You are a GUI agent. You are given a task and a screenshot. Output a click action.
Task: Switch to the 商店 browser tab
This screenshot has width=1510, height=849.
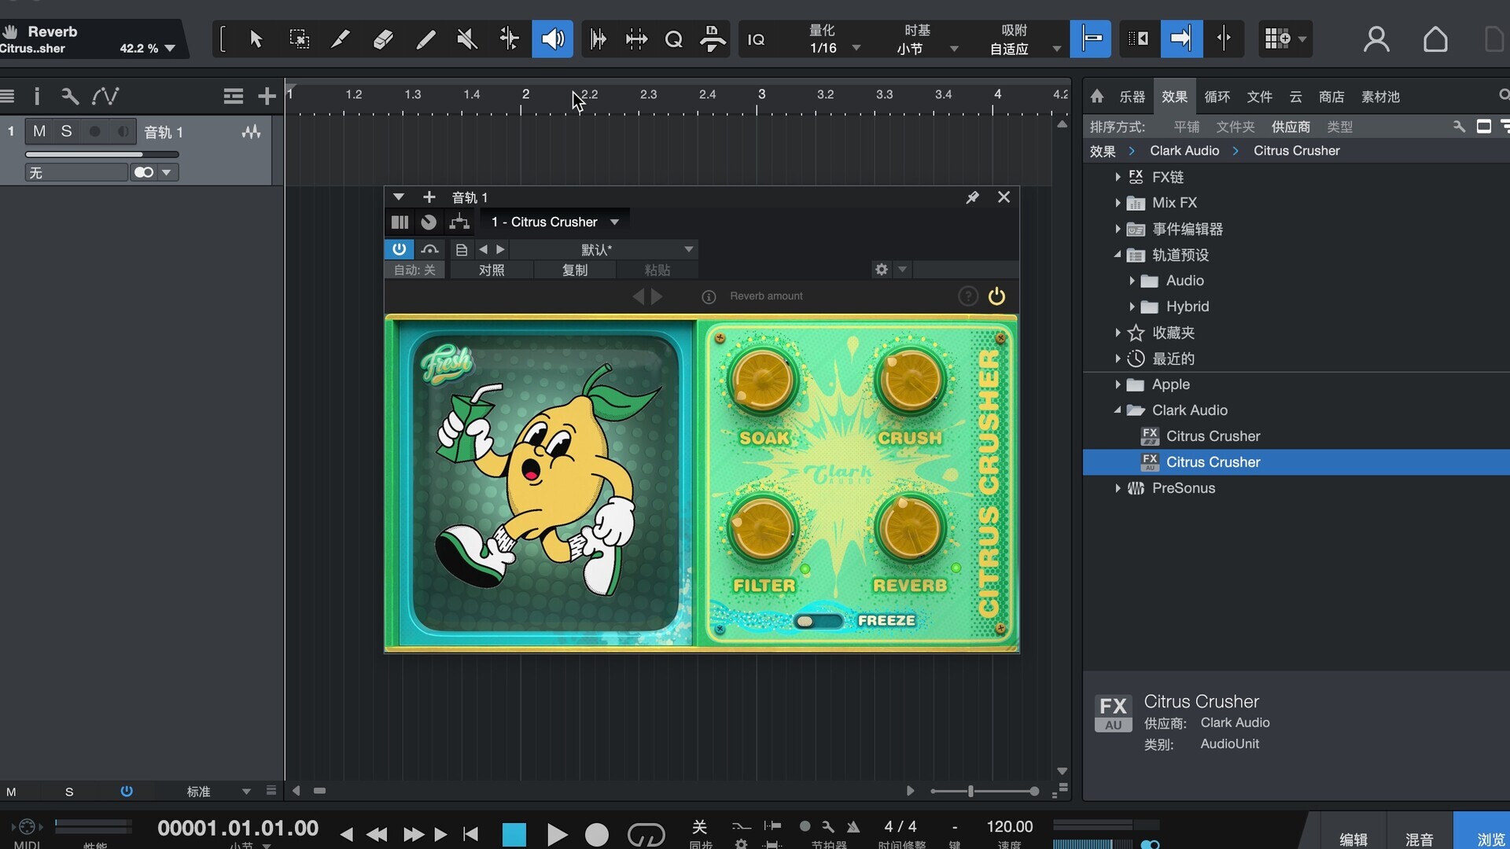point(1331,97)
